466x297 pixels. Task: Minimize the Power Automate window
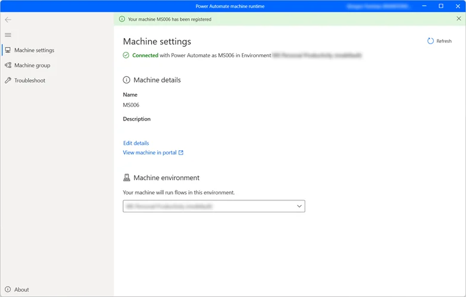424,6
